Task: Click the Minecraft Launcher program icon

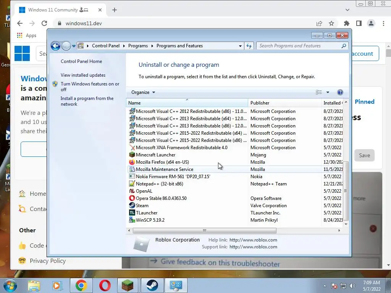Action: [x=132, y=155]
